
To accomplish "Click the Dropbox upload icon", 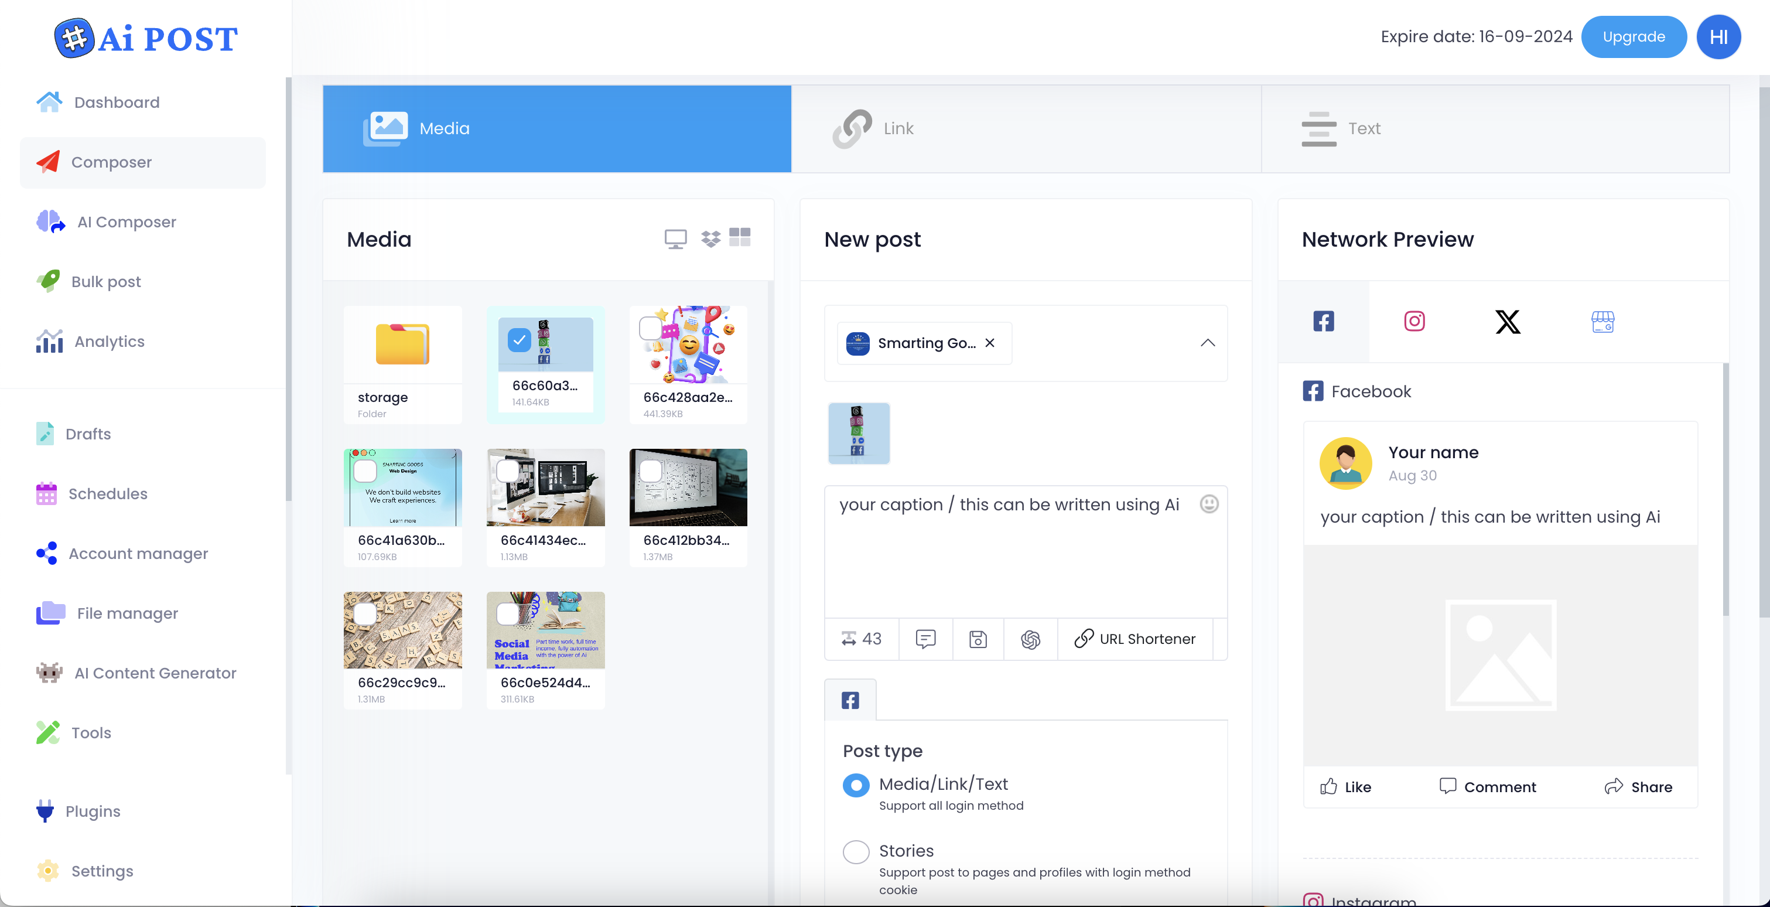I will point(710,238).
